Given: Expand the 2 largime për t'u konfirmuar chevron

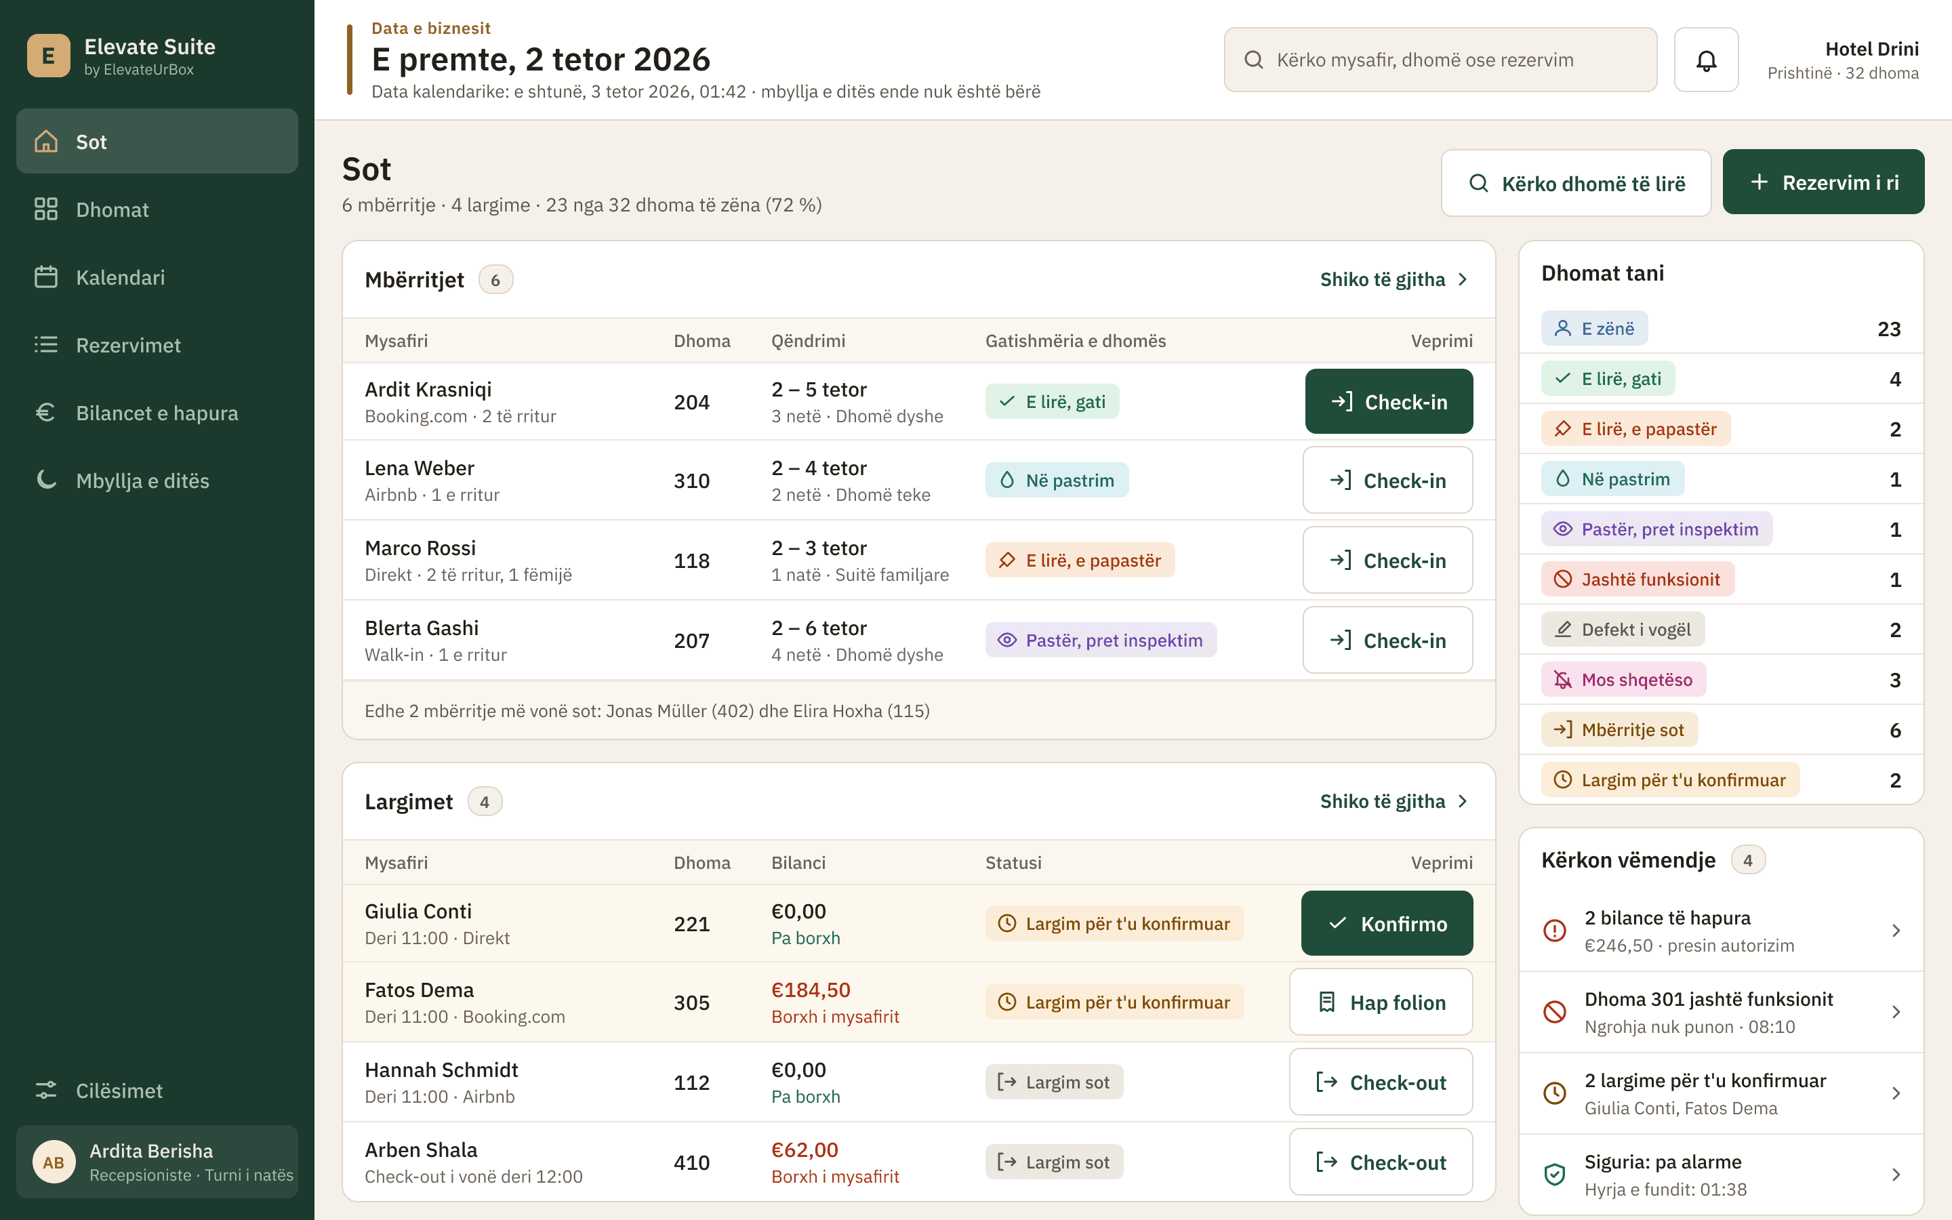Looking at the screenshot, I should click(1896, 1093).
